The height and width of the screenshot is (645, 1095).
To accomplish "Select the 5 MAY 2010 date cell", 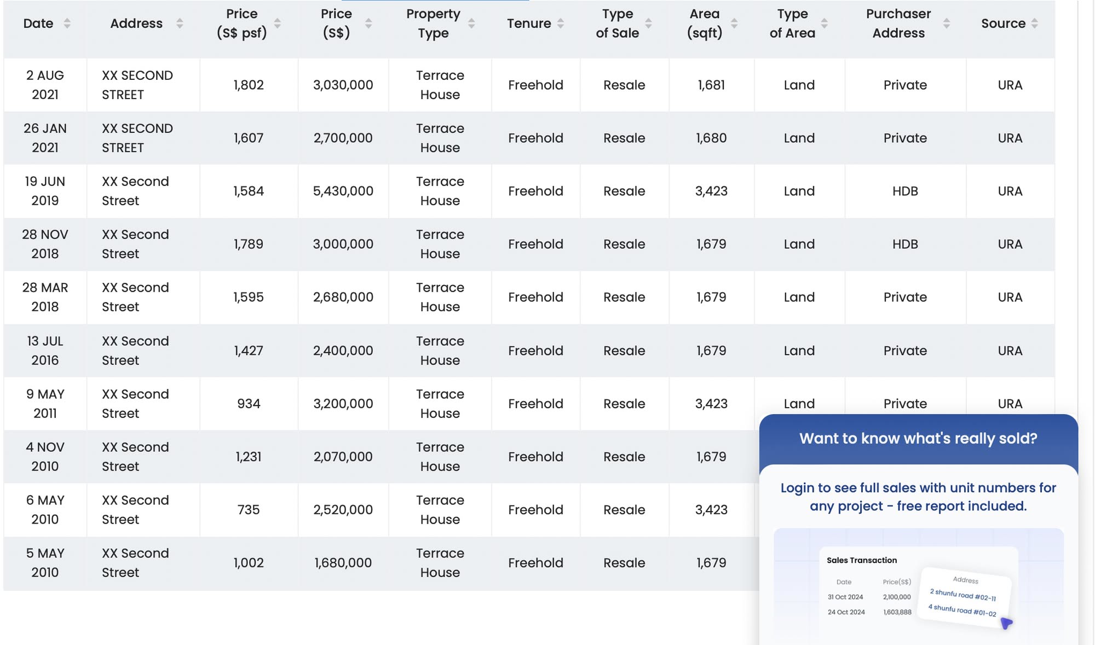I will coord(45,563).
